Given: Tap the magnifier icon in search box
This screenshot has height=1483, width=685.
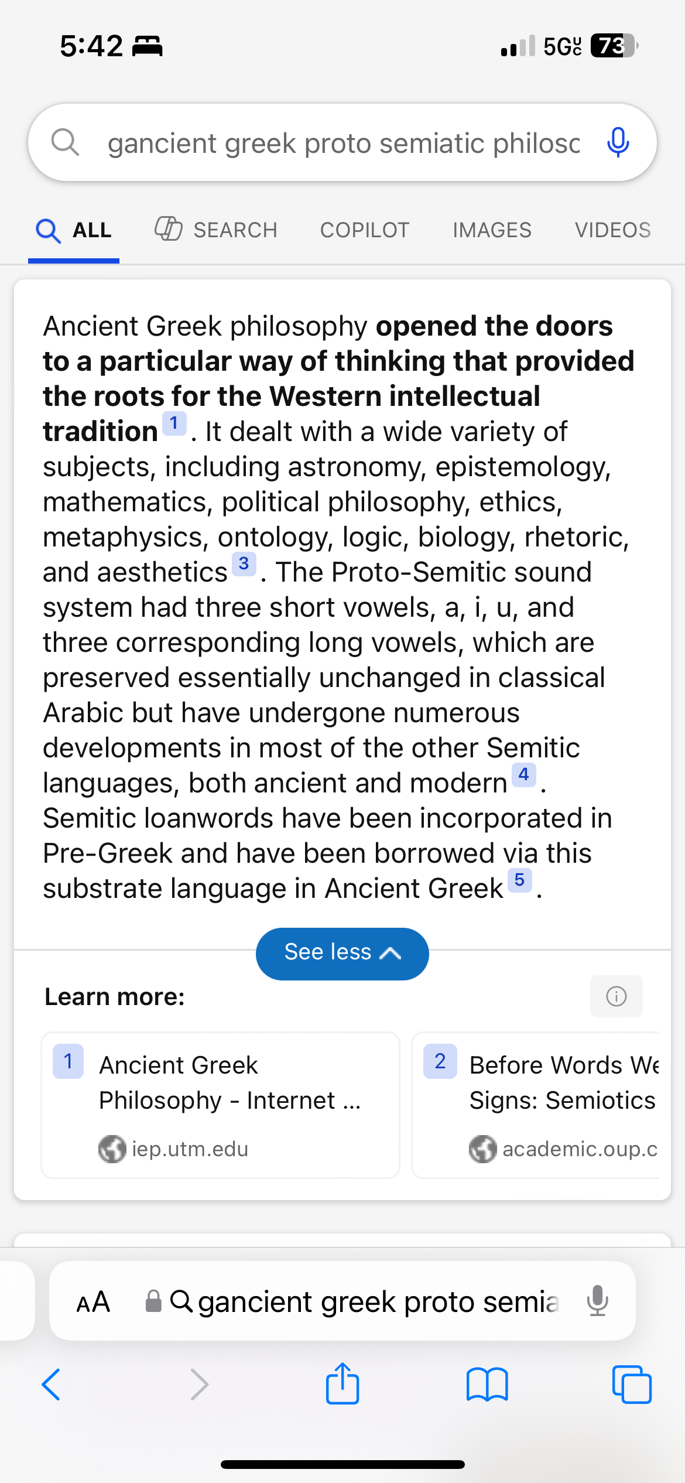Looking at the screenshot, I should coord(65,142).
